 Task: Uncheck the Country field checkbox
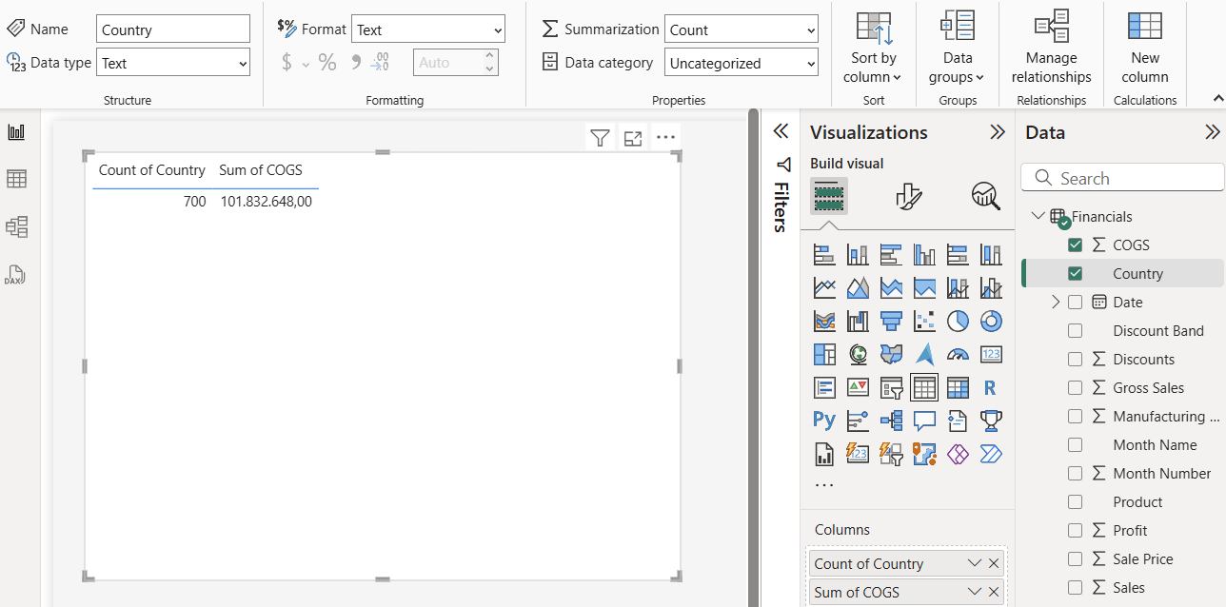(1075, 273)
